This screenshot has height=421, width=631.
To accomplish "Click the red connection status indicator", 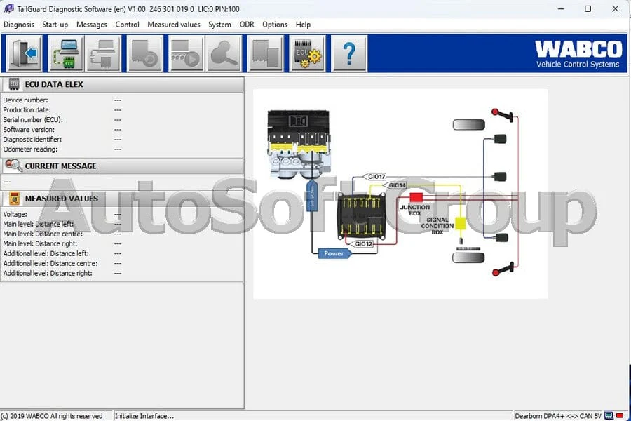I will [x=620, y=416].
